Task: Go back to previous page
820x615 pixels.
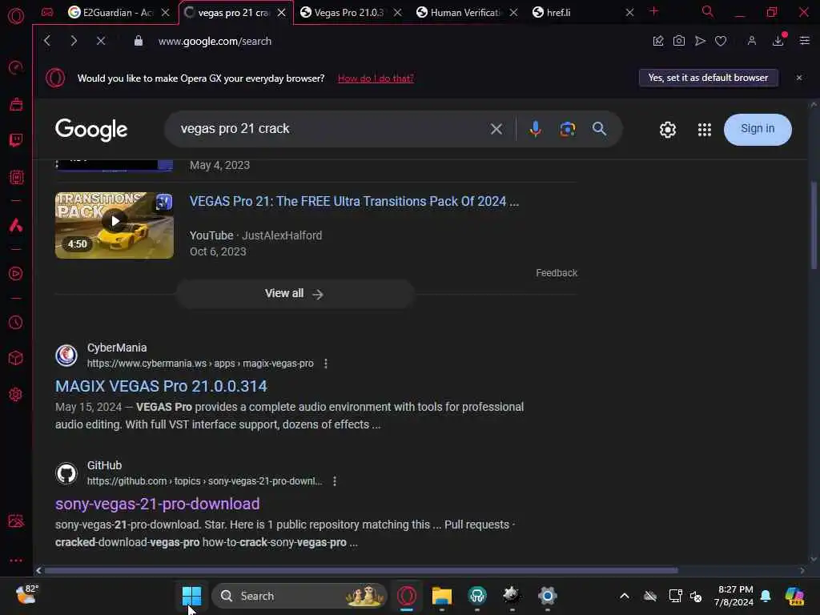Action: coord(47,41)
